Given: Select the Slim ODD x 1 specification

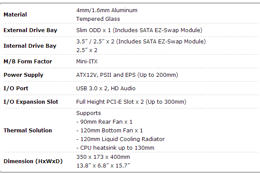Looking at the screenshot, I should (x=139, y=30).
